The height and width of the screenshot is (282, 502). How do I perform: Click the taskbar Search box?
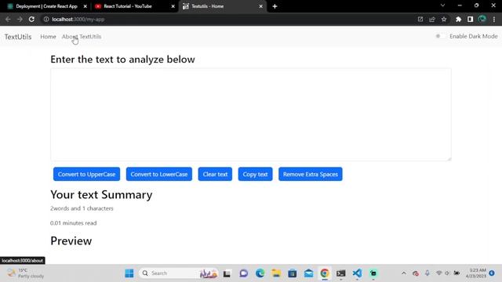point(179,273)
